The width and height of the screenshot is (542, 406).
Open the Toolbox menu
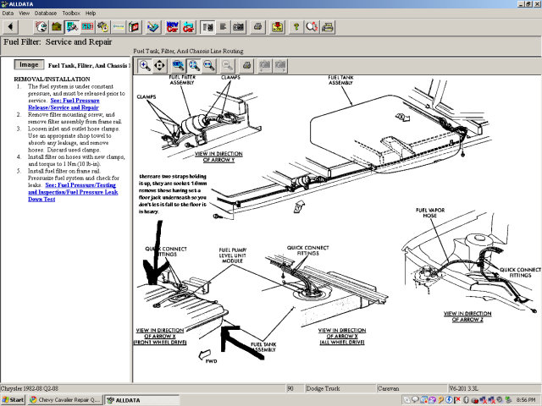click(x=71, y=14)
